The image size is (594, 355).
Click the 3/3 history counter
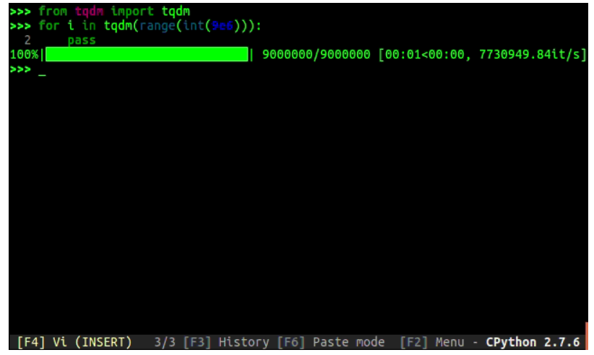(x=165, y=342)
